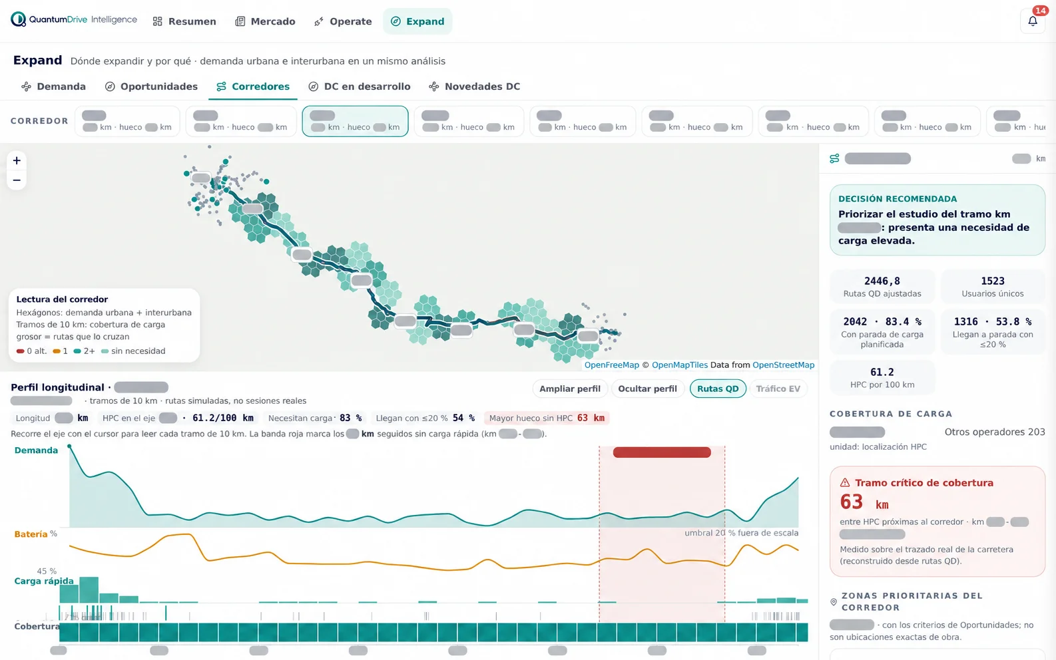This screenshot has width=1056, height=660.
Task: Click the red gap band on profile chart
Action: coord(662,452)
